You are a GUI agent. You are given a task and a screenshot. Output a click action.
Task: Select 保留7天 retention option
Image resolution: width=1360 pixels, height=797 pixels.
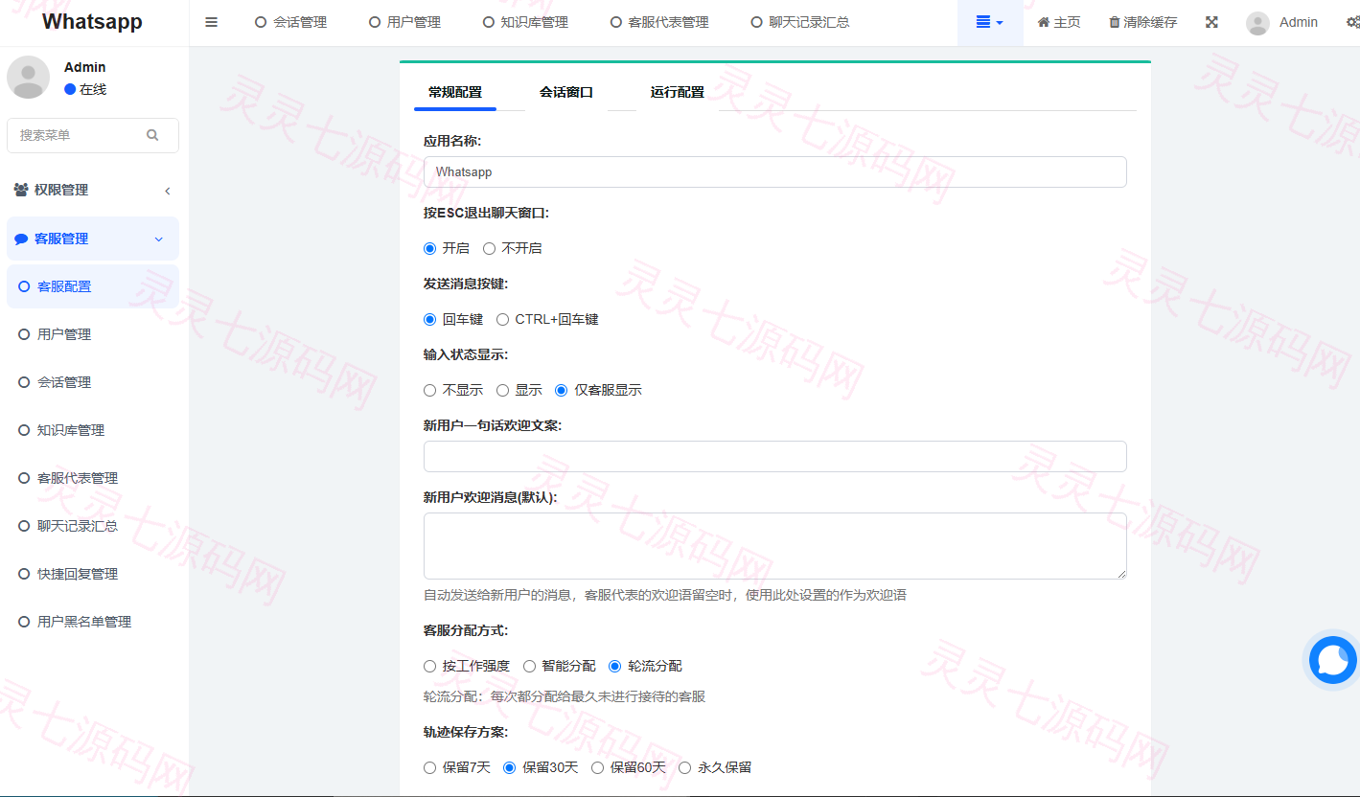click(429, 767)
